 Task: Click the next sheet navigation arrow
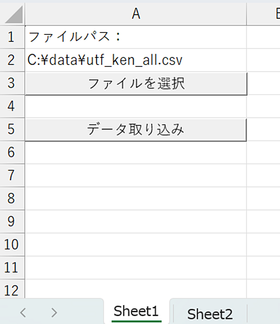tap(54, 313)
